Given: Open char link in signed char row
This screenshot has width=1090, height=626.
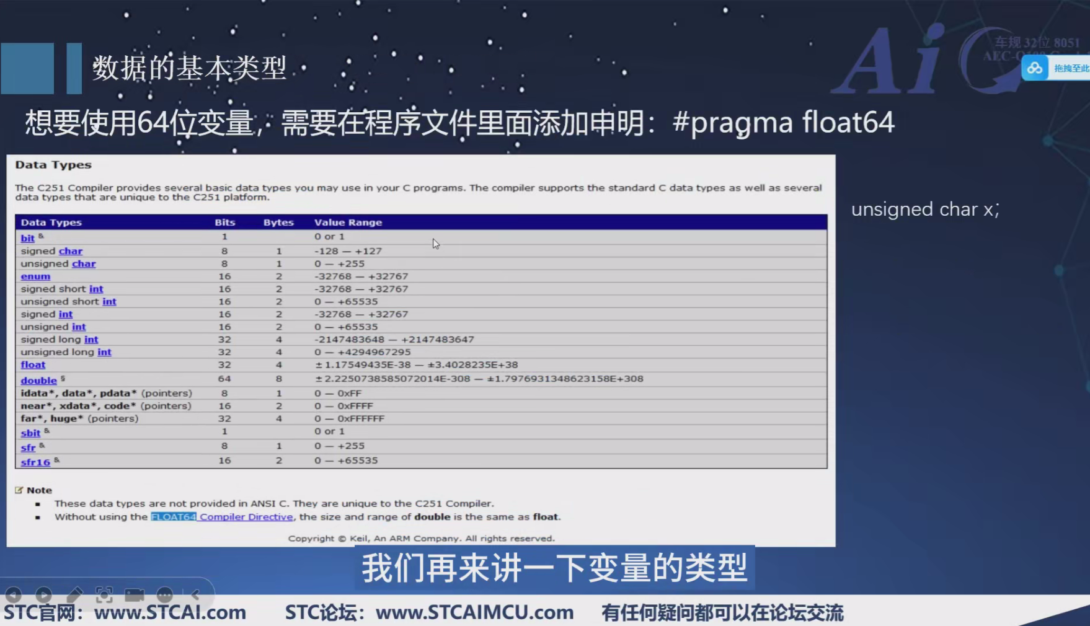Looking at the screenshot, I should (71, 251).
